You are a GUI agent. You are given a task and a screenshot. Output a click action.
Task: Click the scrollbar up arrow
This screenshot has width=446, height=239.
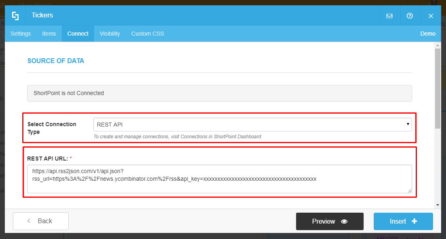click(x=438, y=45)
